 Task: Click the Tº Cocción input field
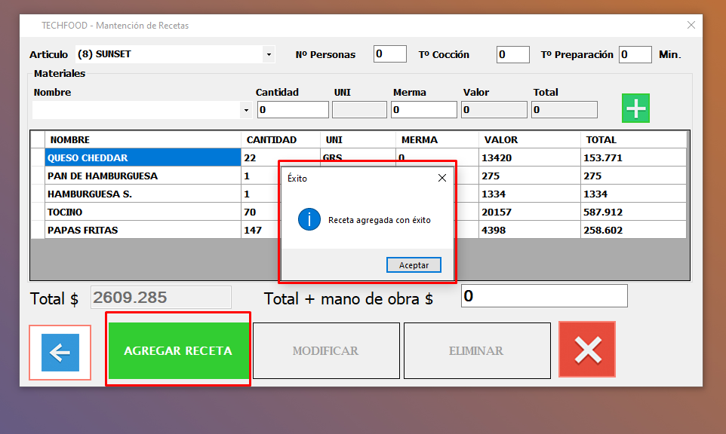coord(512,54)
